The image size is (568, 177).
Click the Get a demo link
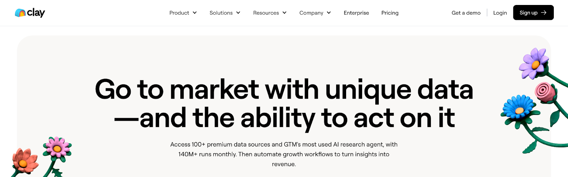(x=466, y=13)
